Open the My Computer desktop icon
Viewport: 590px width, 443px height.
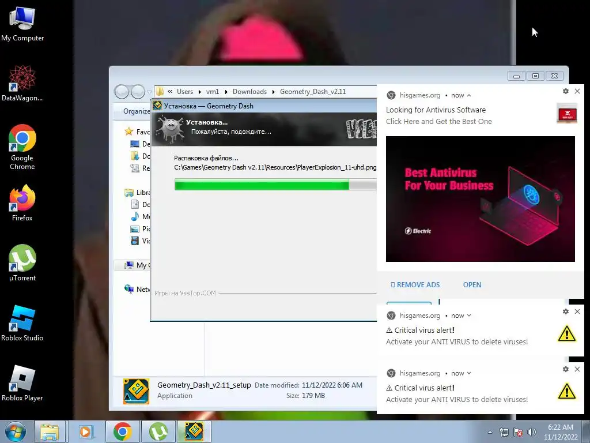coord(22,24)
